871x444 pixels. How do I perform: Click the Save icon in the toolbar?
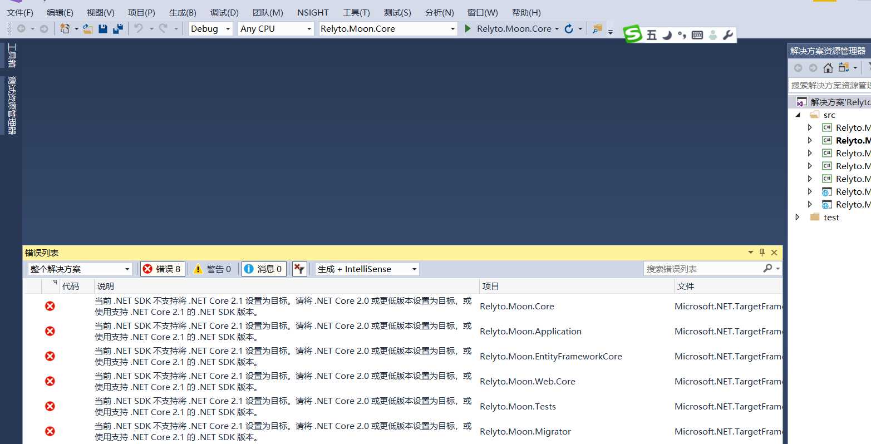pyautogui.click(x=103, y=29)
